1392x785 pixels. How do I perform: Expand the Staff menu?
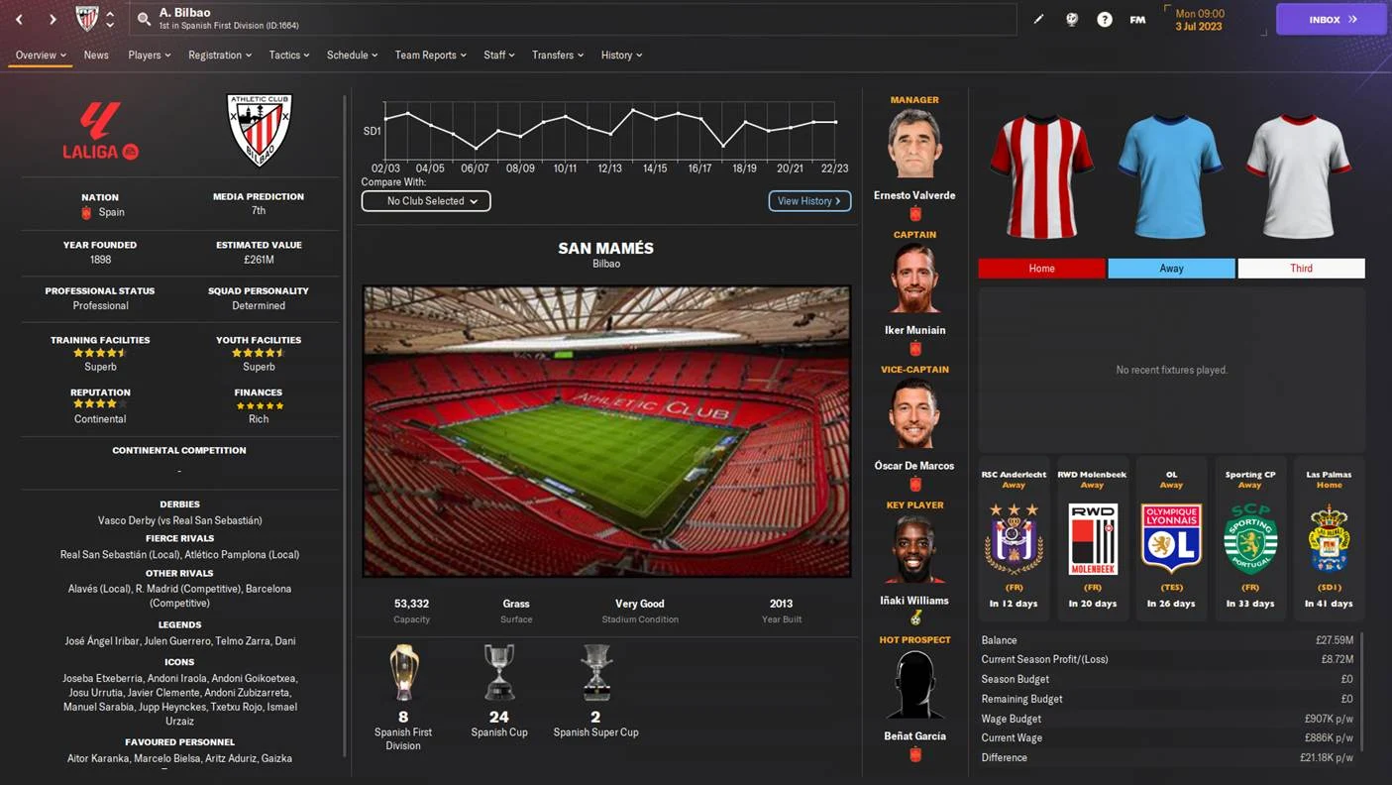pyautogui.click(x=499, y=55)
